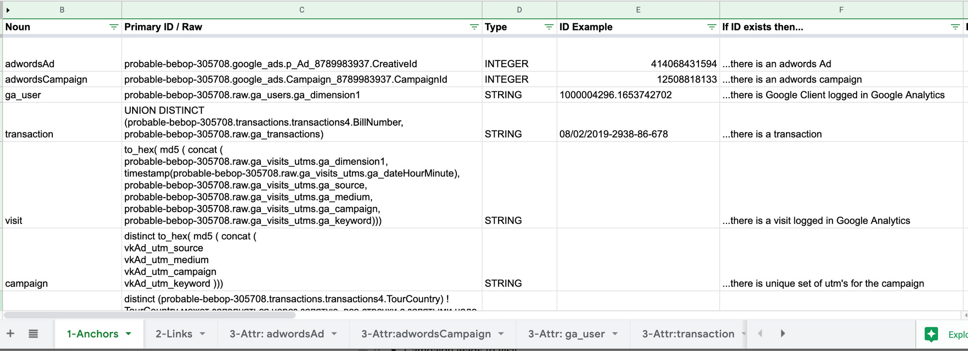Select the TourCountry distinct formula cell
The width and height of the screenshot is (968, 351).
(302, 301)
